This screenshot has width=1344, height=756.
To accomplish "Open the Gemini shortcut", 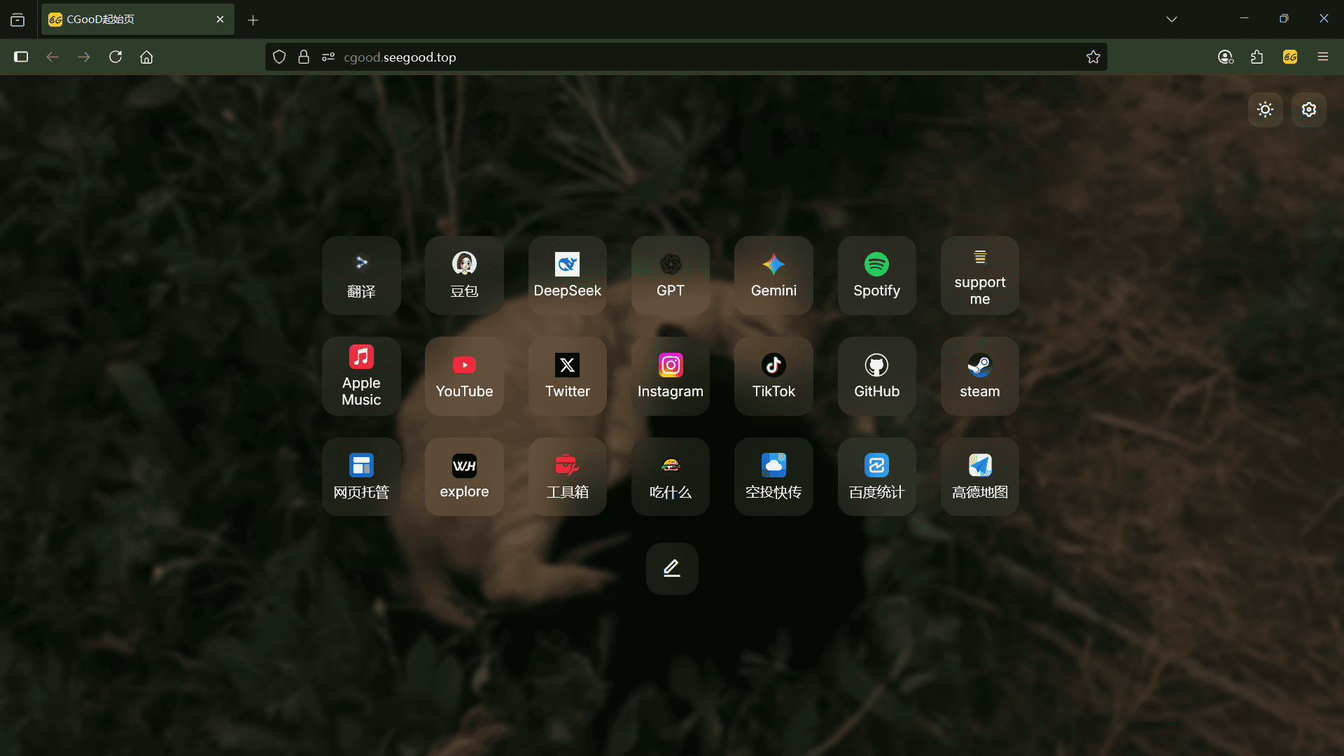I will click(773, 275).
